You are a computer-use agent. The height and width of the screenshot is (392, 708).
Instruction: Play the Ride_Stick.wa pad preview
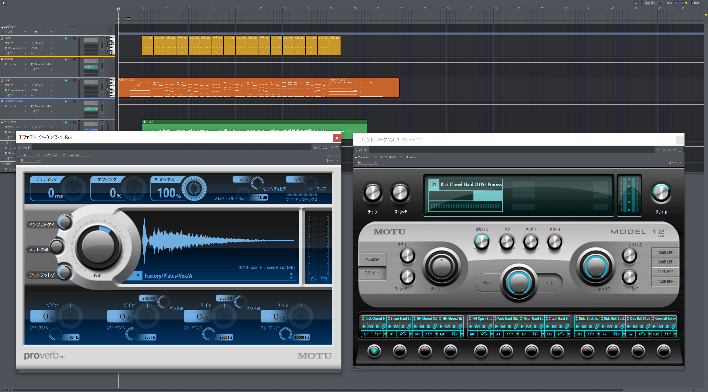(x=577, y=326)
